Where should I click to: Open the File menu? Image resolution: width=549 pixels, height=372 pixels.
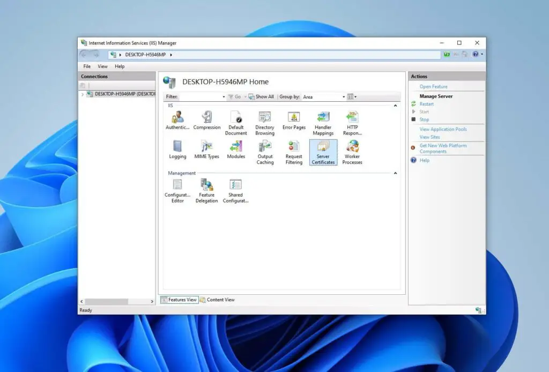click(86, 66)
